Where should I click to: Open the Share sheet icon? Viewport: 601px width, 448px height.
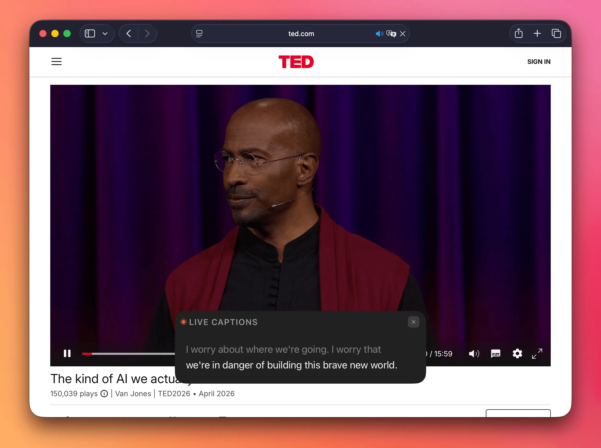click(x=519, y=33)
